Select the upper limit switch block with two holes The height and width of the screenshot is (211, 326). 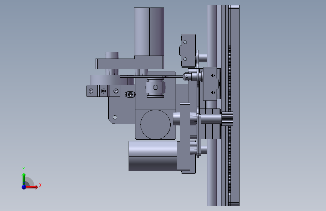[188, 51]
